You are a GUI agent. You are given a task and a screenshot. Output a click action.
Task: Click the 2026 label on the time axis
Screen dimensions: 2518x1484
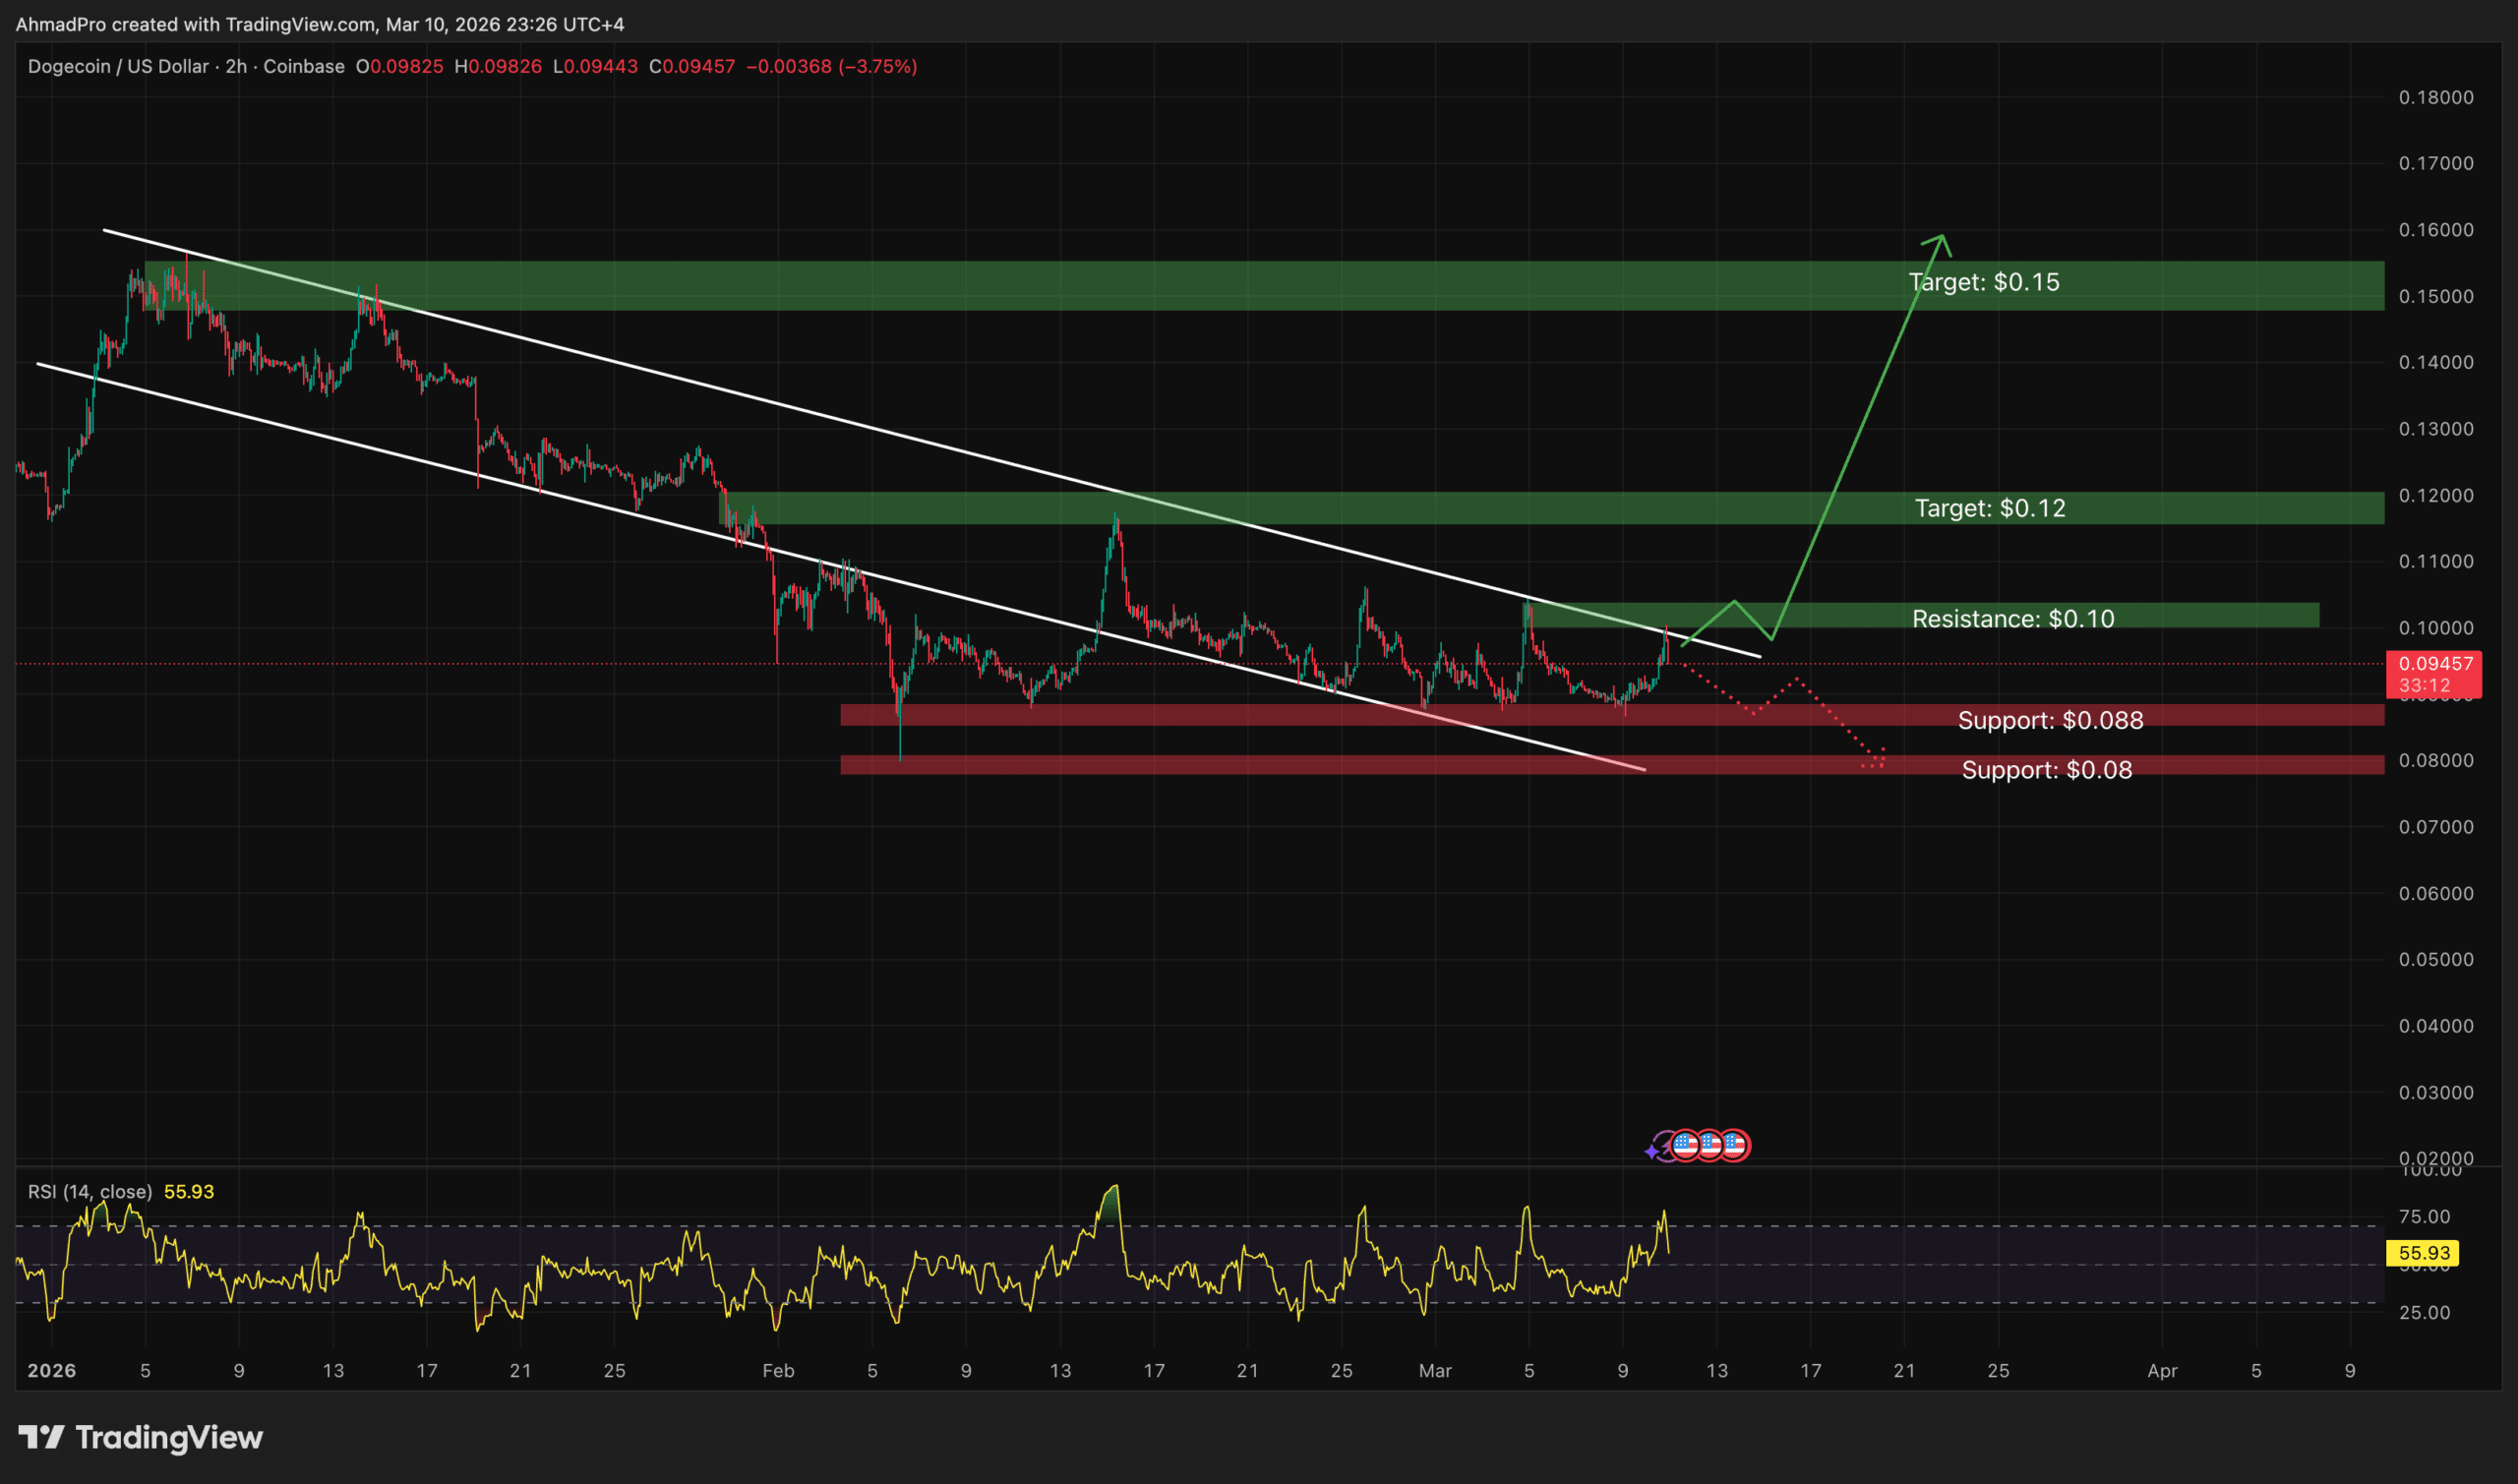(x=53, y=1371)
